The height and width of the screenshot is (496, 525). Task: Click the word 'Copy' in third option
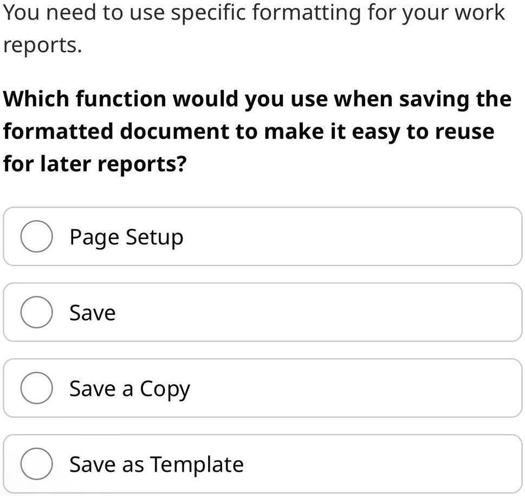tap(165, 390)
